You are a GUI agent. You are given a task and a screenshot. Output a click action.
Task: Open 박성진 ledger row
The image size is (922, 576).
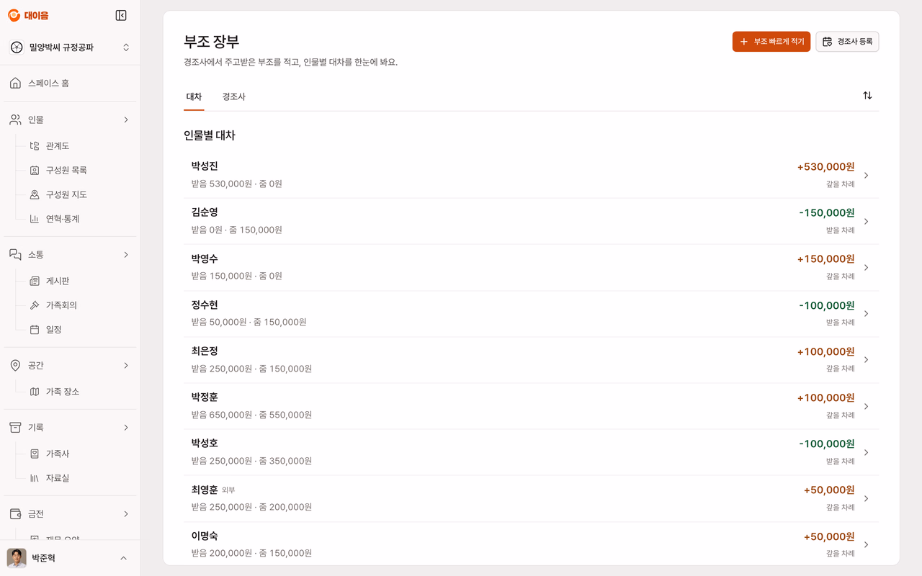point(531,175)
